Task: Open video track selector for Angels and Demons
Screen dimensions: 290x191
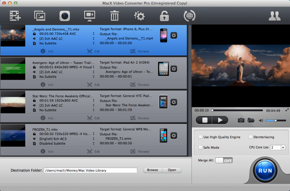Action: (x=93, y=34)
